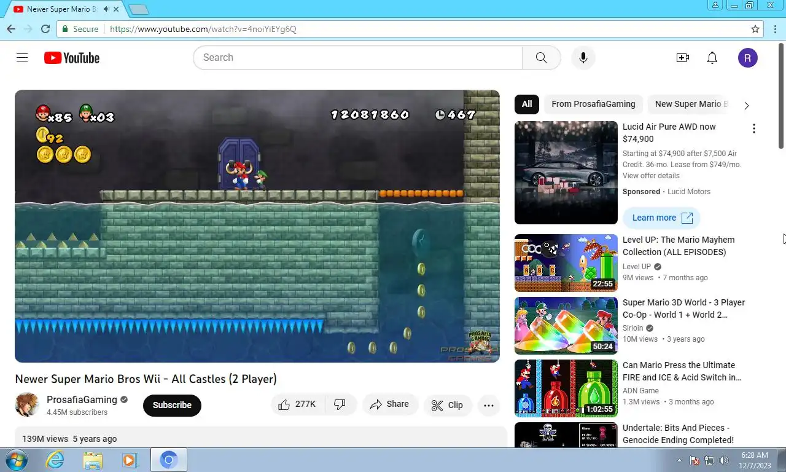Open File Explorer from taskbar
786x472 pixels.
[x=93, y=460]
